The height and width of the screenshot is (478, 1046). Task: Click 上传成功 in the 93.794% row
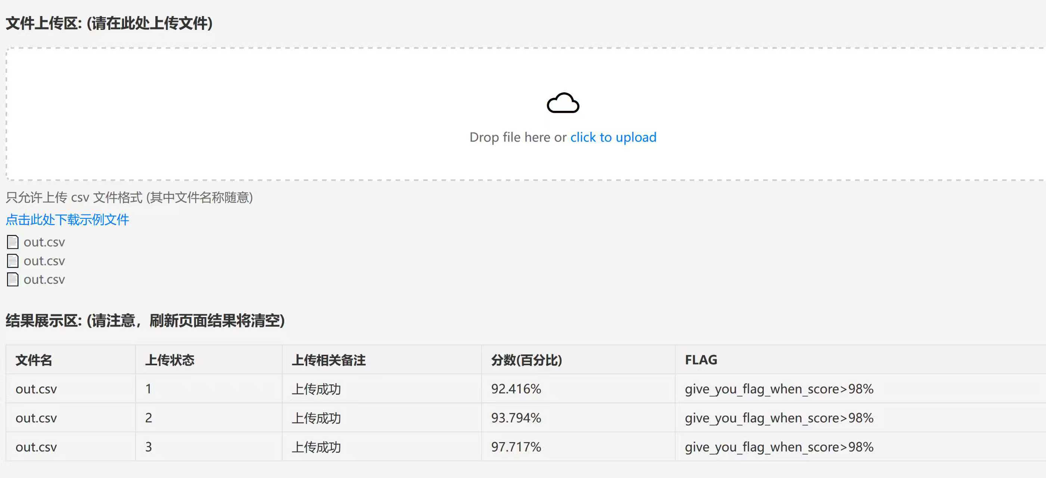click(x=316, y=418)
